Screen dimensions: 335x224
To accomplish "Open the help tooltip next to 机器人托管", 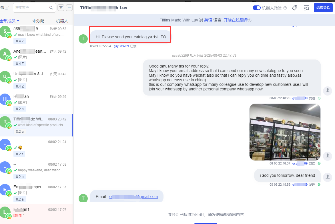I will (x=285, y=8).
